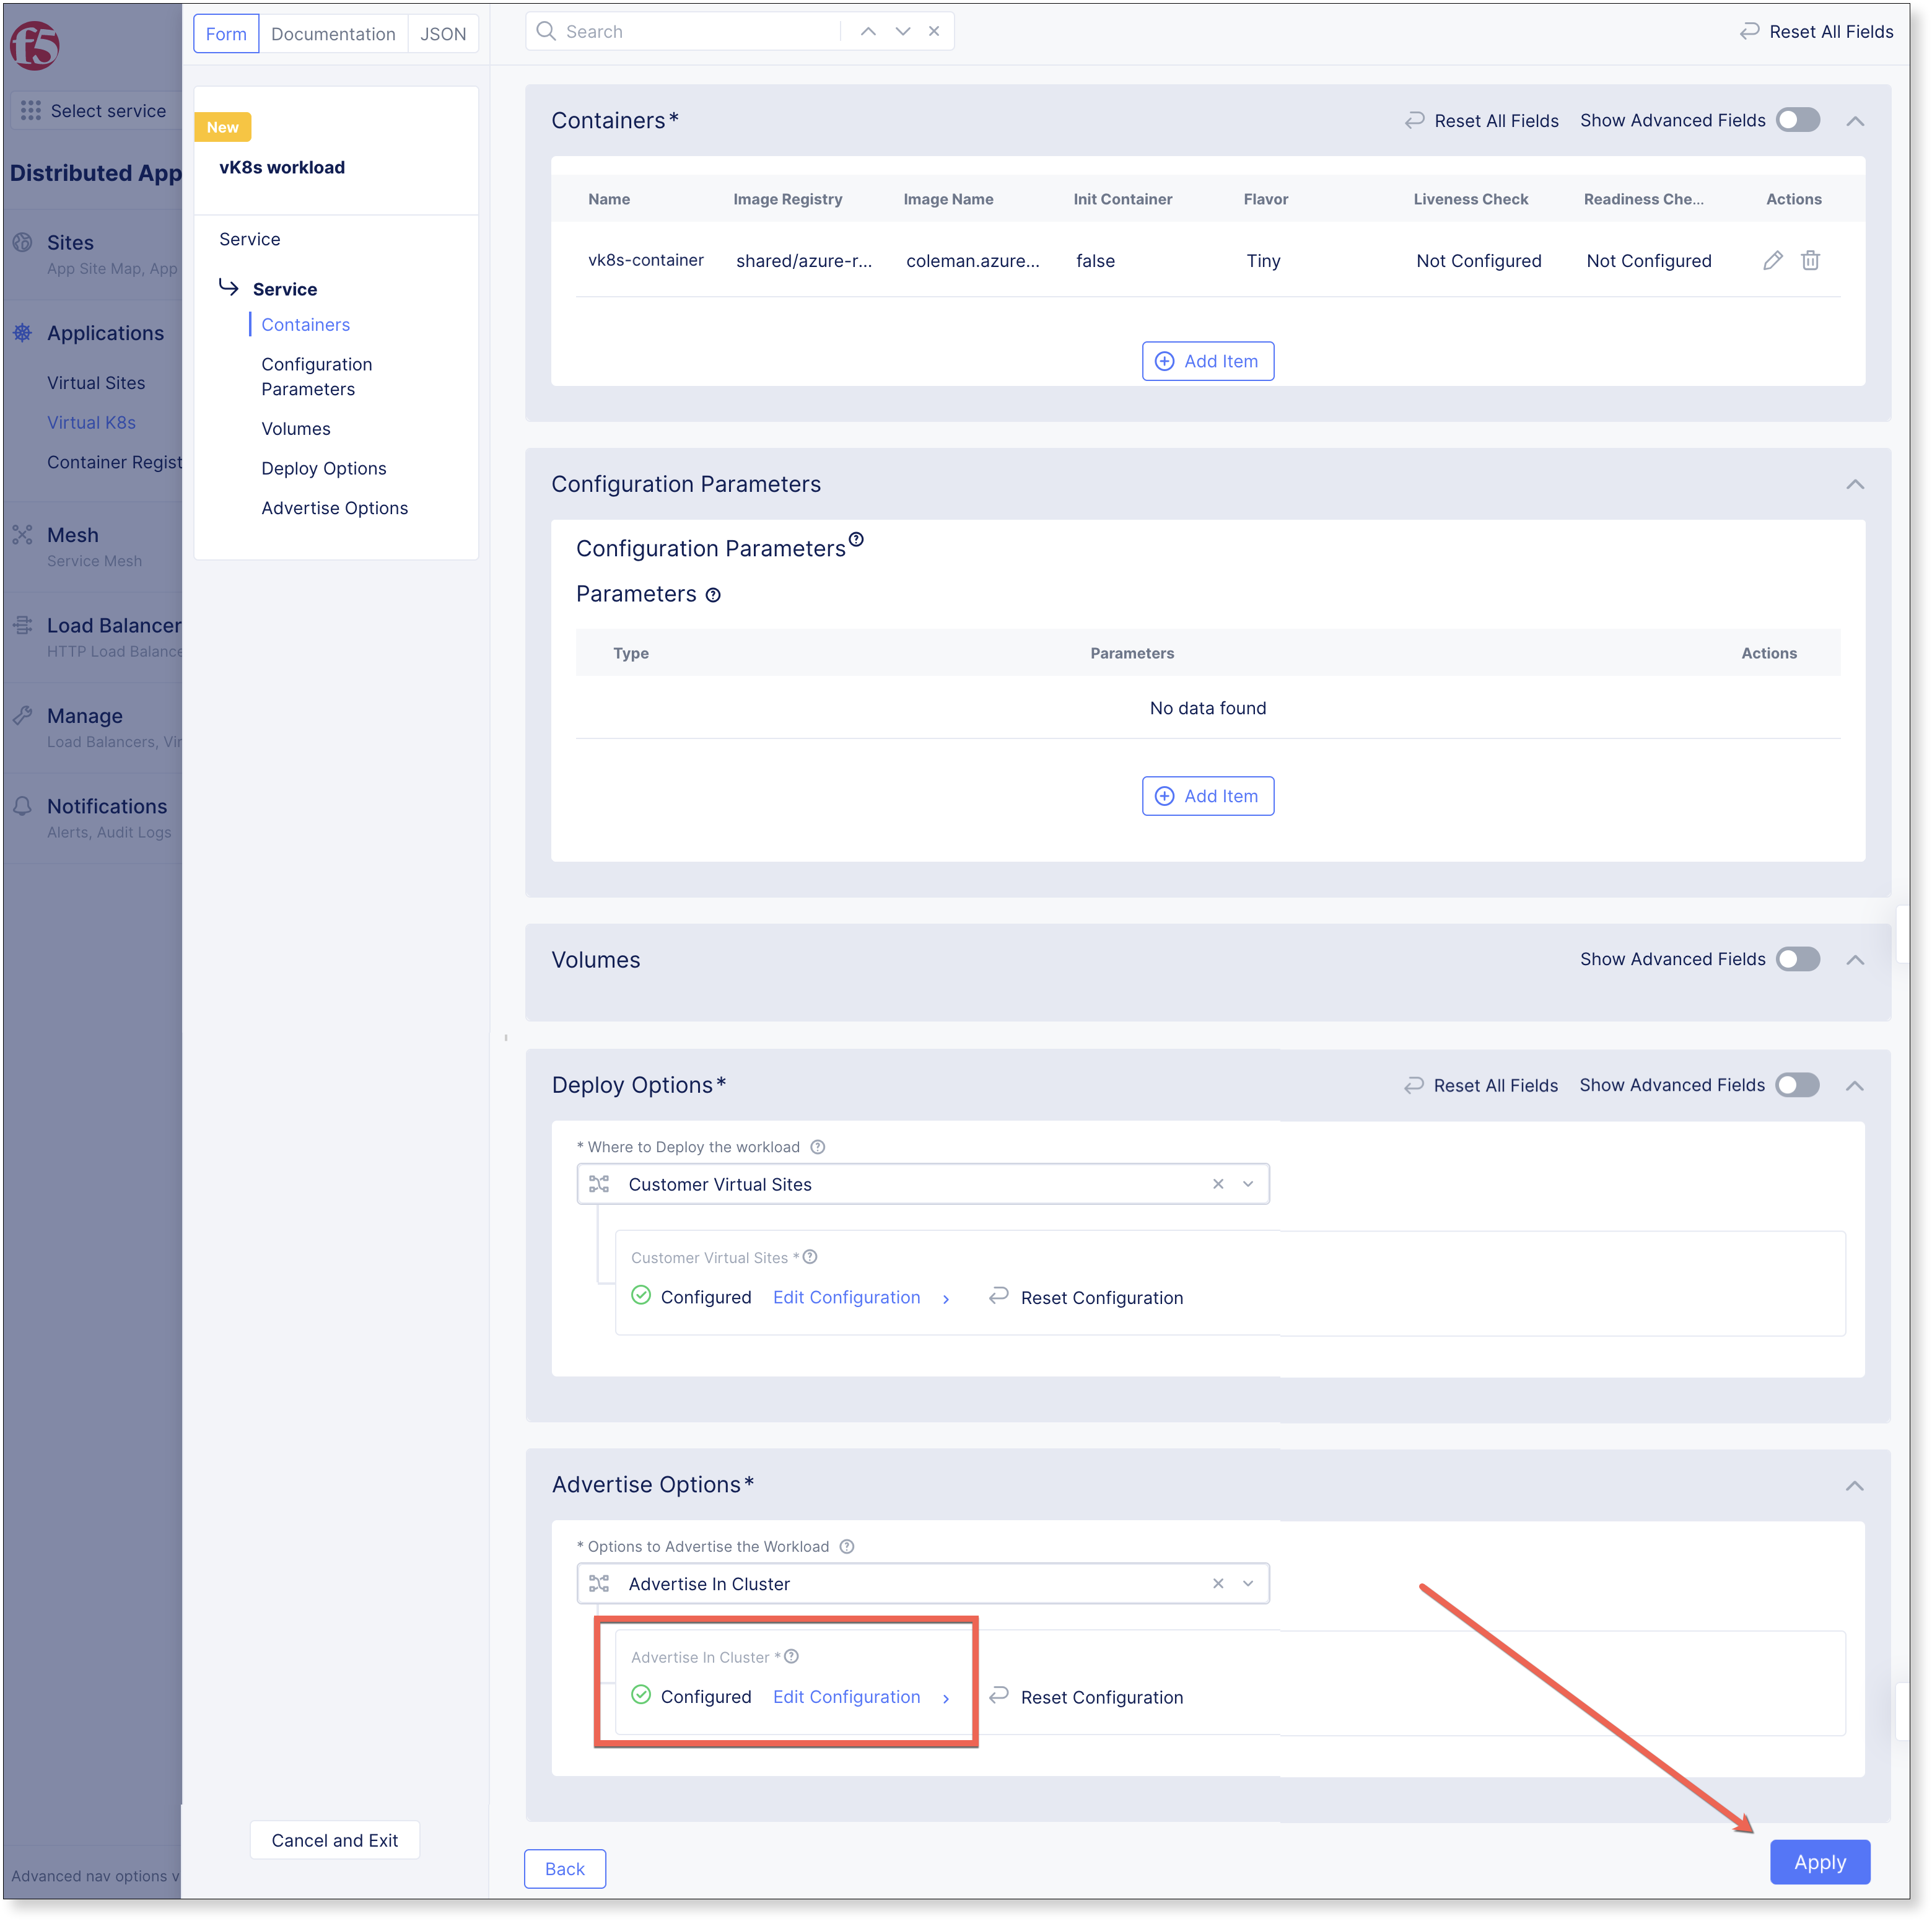The width and height of the screenshot is (1932, 1921).
Task: Jump to Configuration Parameters in the outline
Action: [316, 377]
